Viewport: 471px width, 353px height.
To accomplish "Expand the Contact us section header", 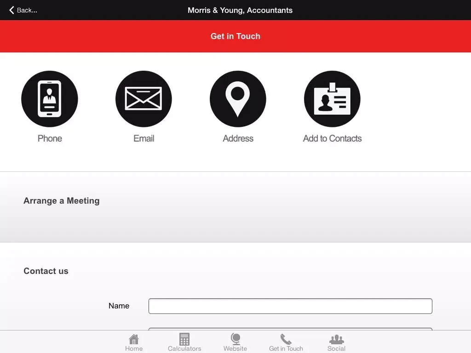I will click(x=46, y=271).
